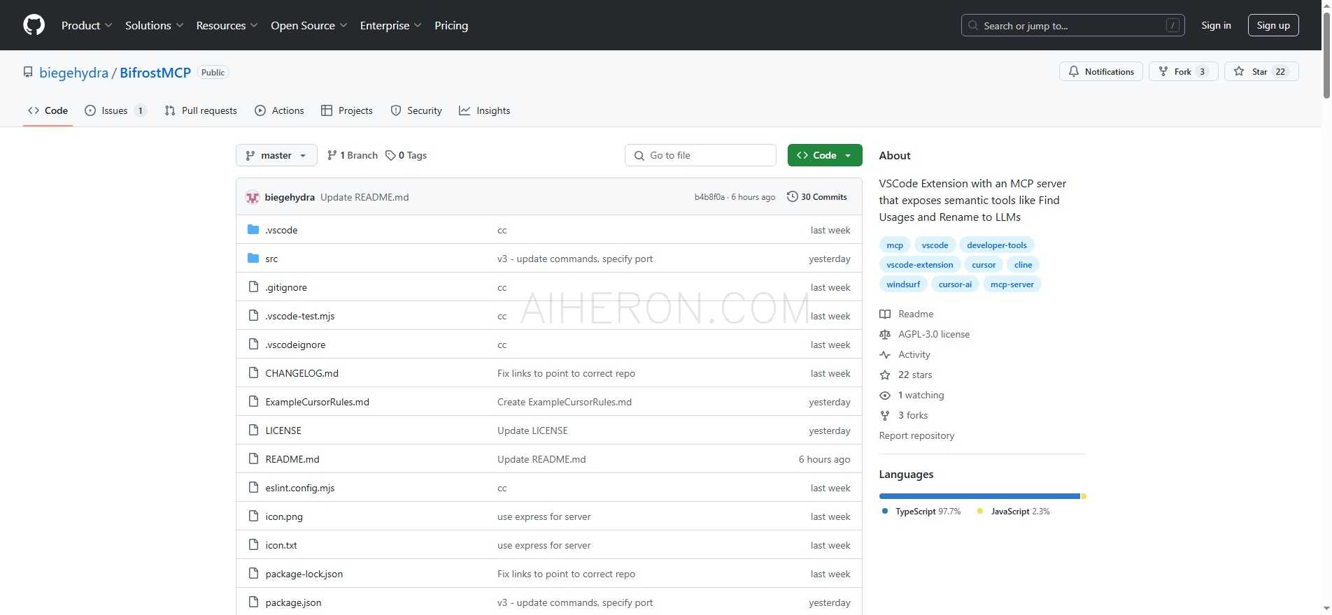The height and width of the screenshot is (615, 1332).
Task: Click the README.md file icon
Action: pos(253,458)
